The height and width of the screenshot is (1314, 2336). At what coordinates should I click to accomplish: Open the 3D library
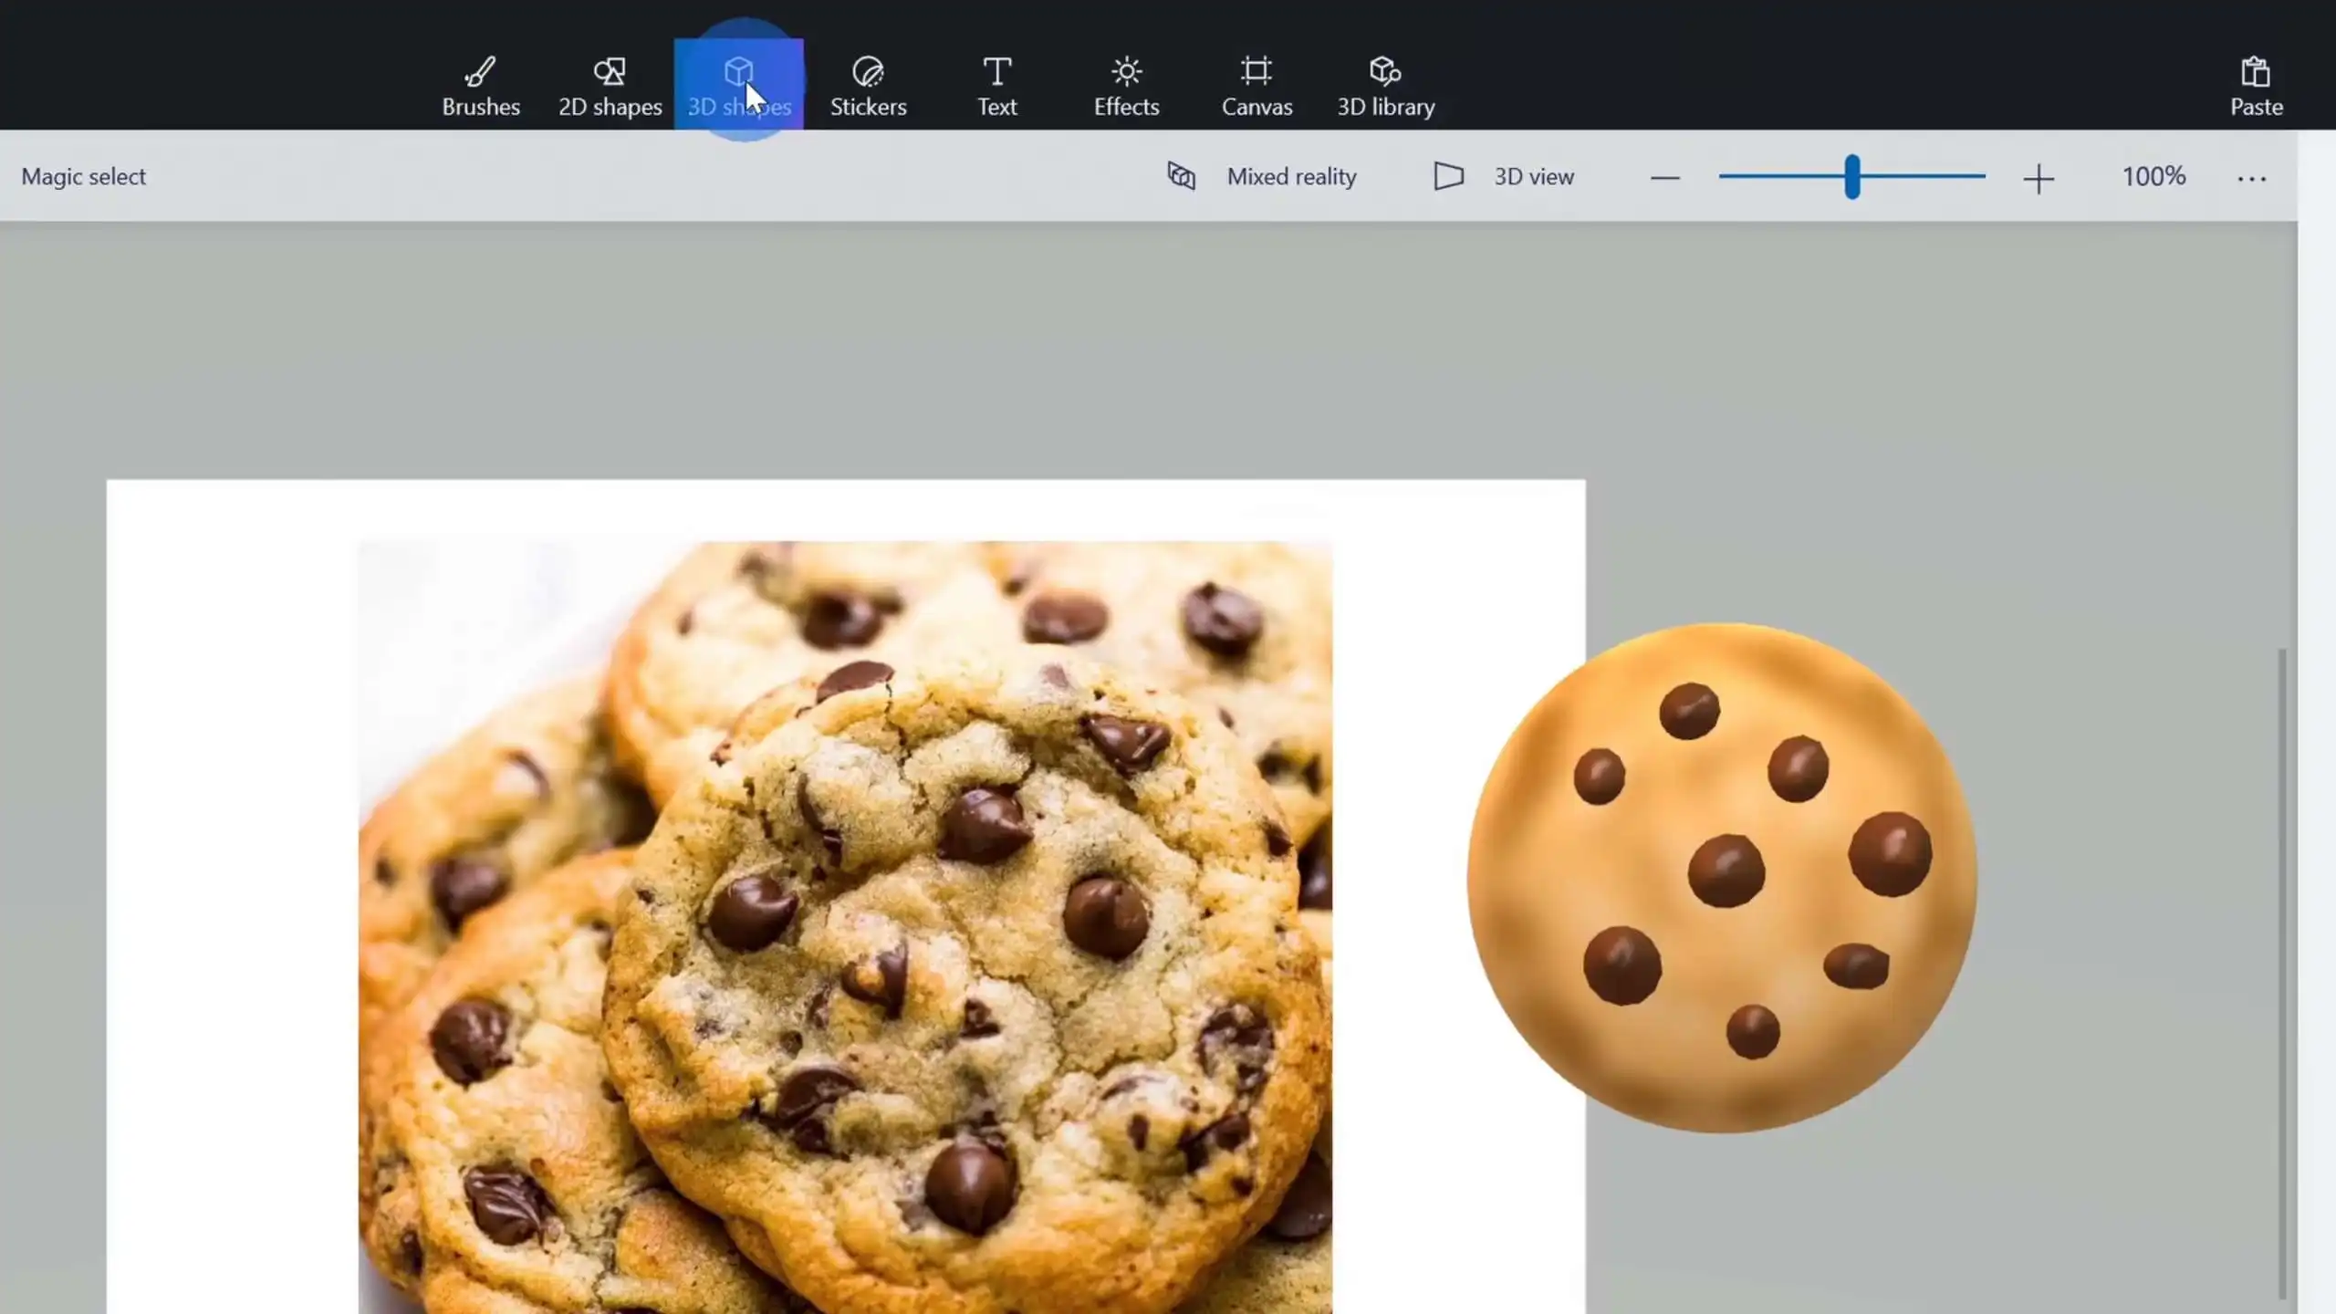tap(1385, 87)
